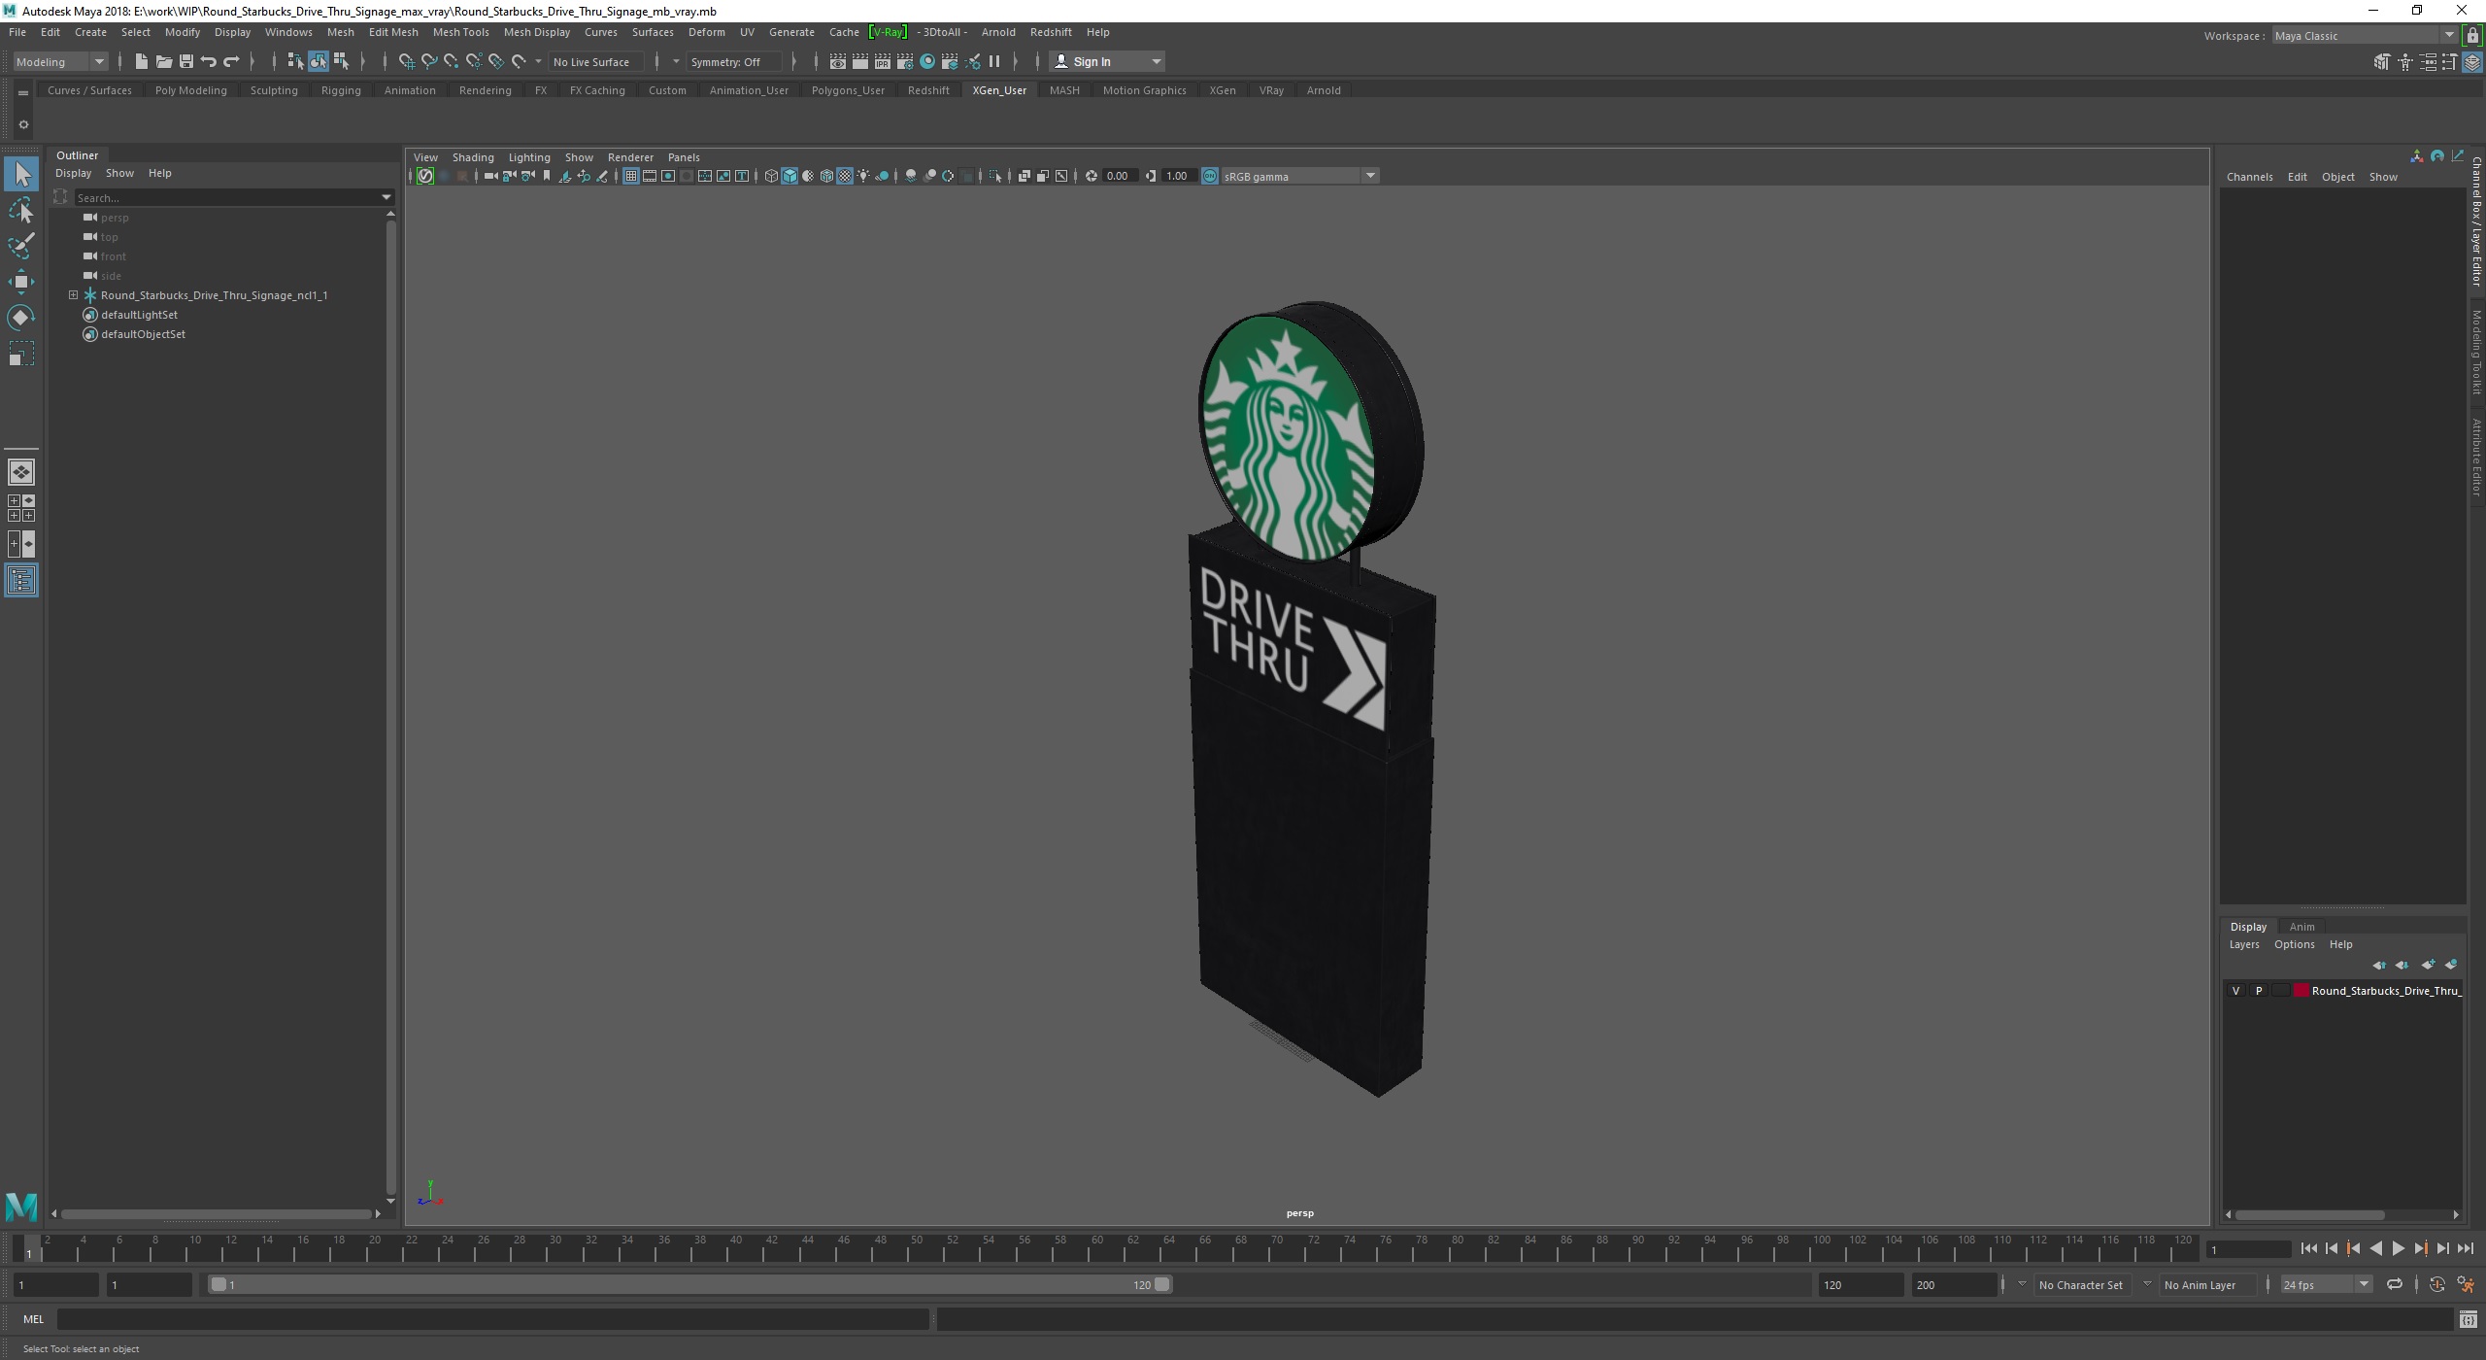
Task: Open the Windows menu
Action: (288, 32)
